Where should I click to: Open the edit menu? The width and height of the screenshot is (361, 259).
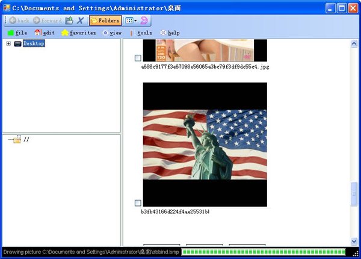pyautogui.click(x=45, y=33)
